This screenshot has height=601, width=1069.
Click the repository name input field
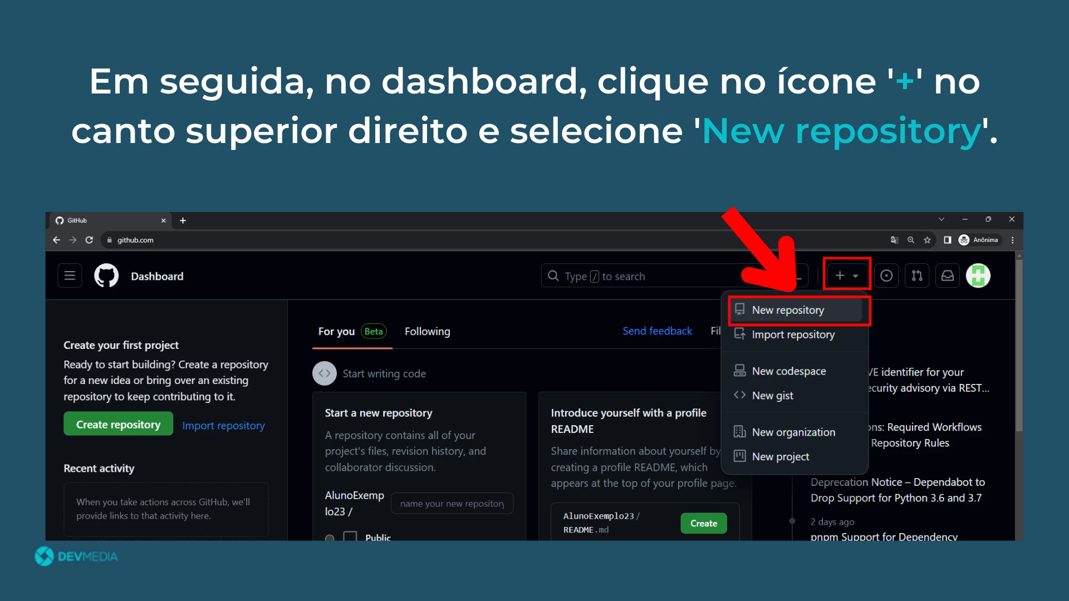(x=452, y=503)
